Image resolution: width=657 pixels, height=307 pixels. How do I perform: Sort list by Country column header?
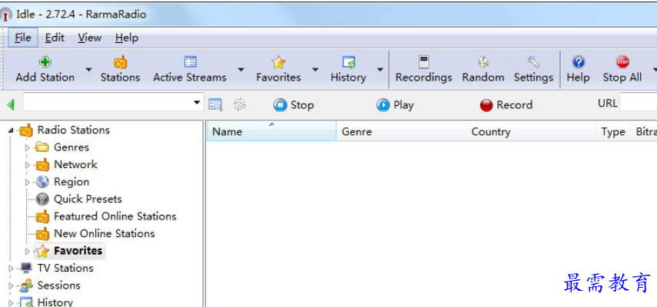coord(531,131)
